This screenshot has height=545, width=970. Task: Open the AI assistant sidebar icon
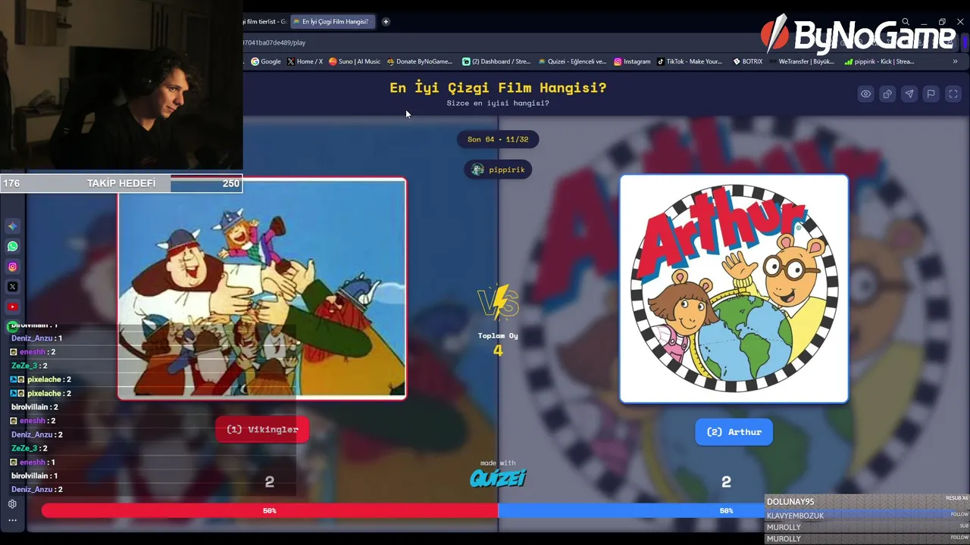[12, 226]
